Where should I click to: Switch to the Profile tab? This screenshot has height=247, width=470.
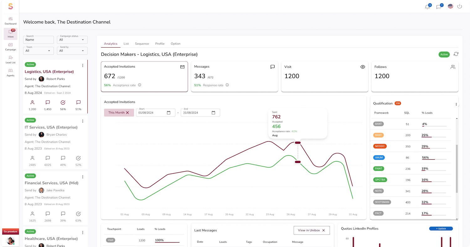click(160, 44)
